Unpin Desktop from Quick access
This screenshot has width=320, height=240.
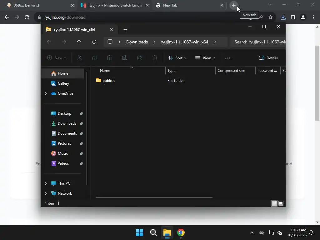pyautogui.click(x=82, y=113)
